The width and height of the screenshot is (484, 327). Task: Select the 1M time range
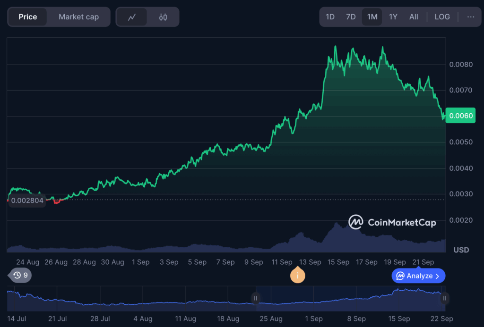[x=372, y=17]
